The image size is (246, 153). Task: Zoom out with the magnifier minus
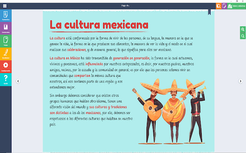243,36
